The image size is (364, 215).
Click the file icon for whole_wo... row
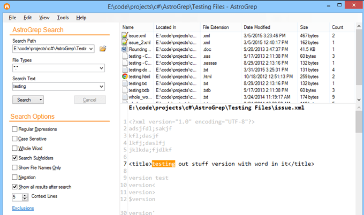pyautogui.click(x=125, y=97)
